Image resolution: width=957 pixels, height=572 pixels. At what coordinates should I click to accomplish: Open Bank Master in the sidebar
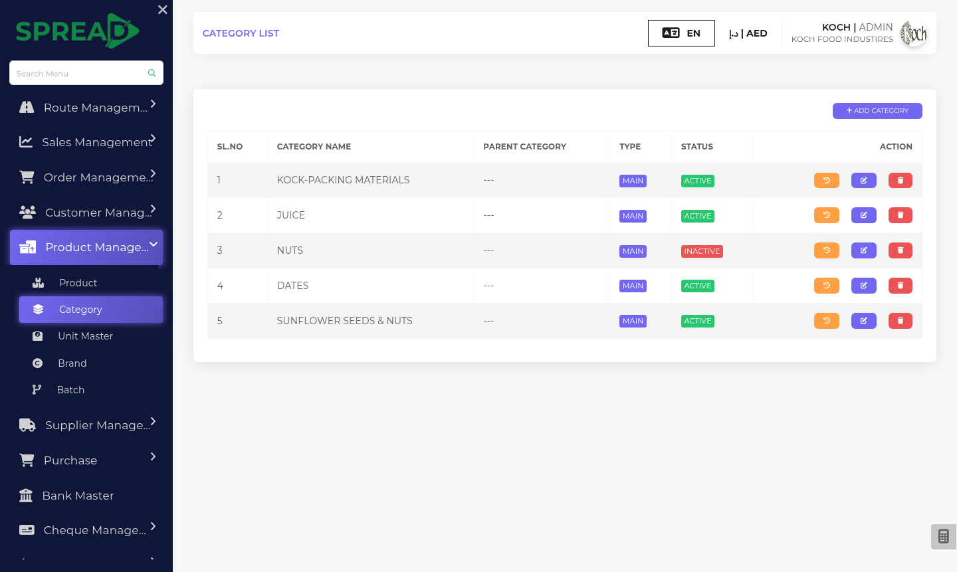86,495
